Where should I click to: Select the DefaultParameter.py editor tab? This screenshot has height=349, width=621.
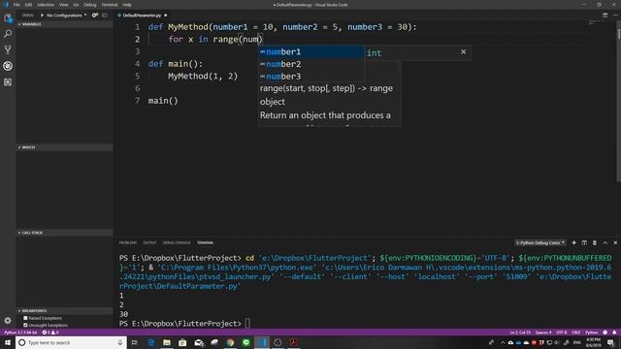tap(143, 16)
